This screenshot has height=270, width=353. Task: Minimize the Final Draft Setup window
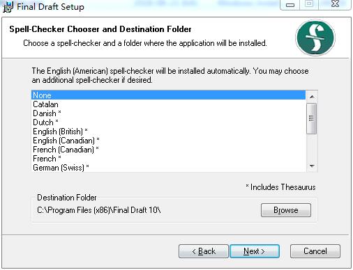pos(290,5)
